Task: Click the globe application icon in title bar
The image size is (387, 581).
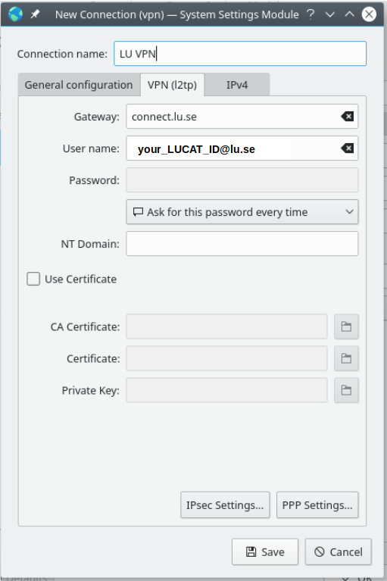Action: [16, 14]
